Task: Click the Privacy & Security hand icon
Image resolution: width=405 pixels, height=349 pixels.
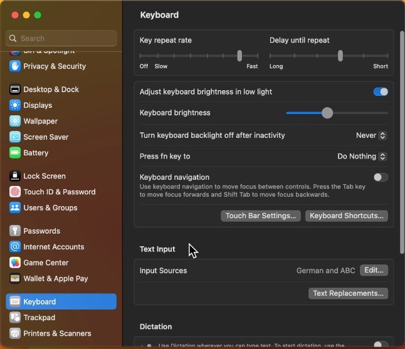Action: 15,66
